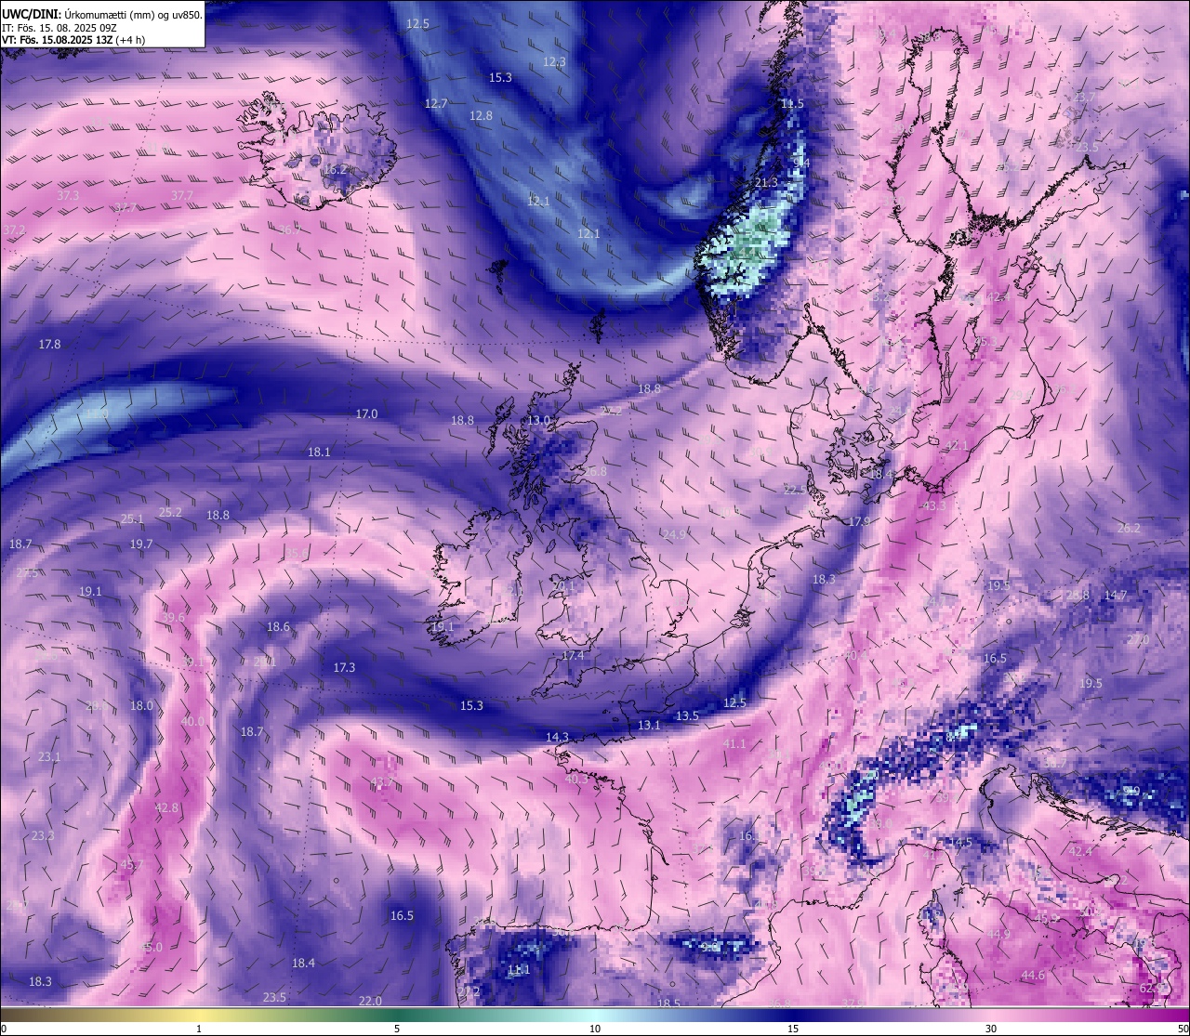Click the colorbar tick label "1"
This screenshot has height=1036, width=1190.
(x=199, y=1029)
